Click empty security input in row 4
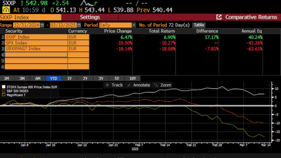This screenshot has height=158, width=281. tap(36, 55)
